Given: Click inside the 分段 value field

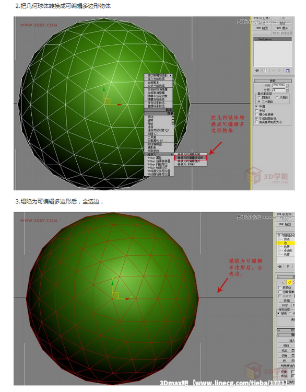Looking at the screenshot, I should [279, 90].
